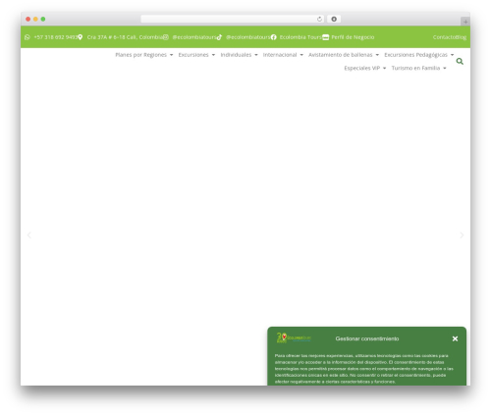491x415 pixels.
Task: Open the Planes por Regiones menu
Action: (x=141, y=55)
